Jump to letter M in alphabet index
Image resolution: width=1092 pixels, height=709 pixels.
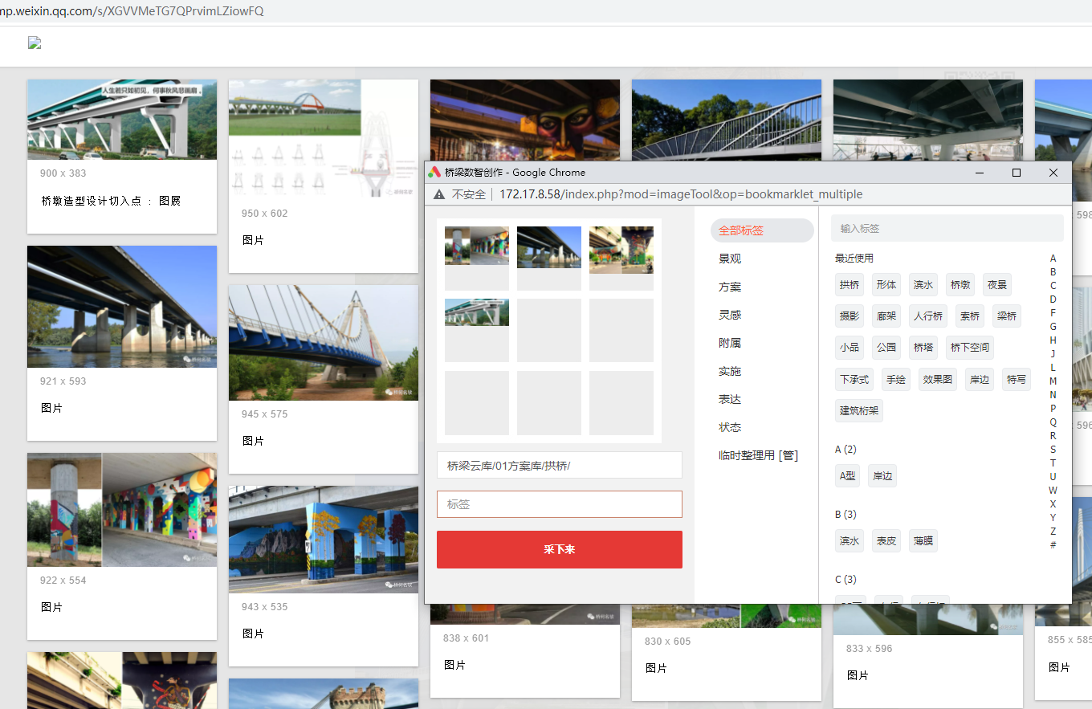[1053, 381]
